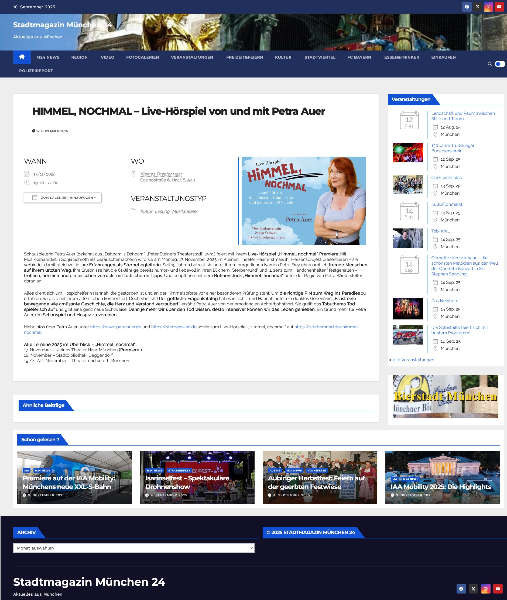
Task: Follow the 'Kleines Theater Haar' venue link
Action: pos(161,174)
